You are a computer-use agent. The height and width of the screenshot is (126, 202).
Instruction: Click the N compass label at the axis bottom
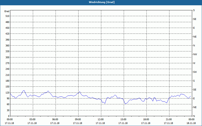pos(194,116)
